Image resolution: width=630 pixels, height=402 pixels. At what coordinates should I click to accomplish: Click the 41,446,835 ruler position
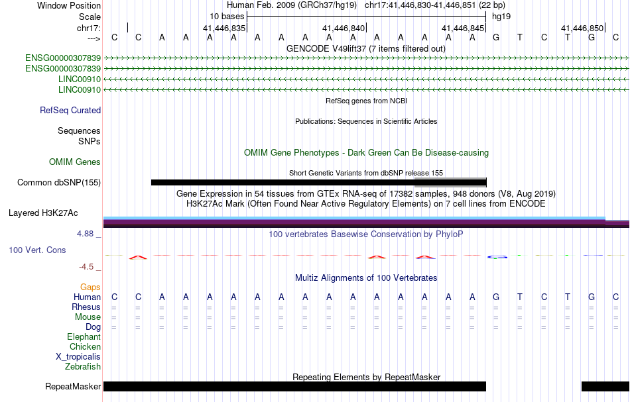(x=223, y=28)
